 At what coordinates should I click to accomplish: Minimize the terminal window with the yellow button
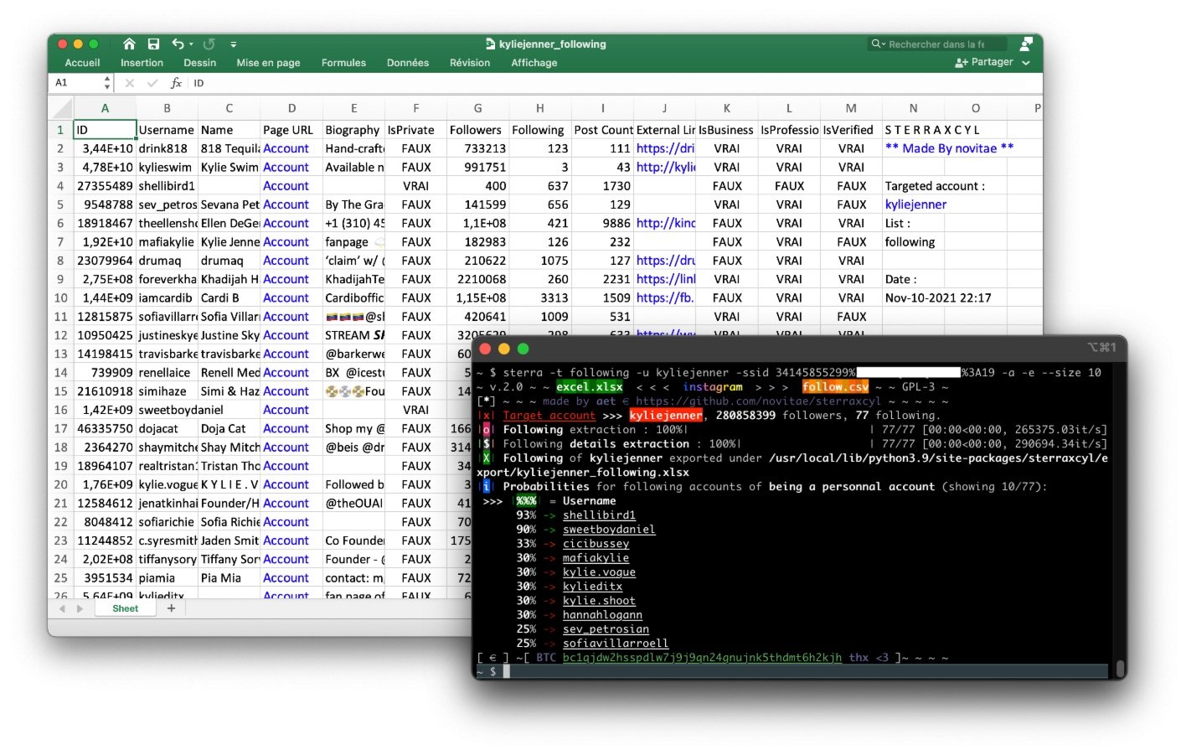(504, 349)
